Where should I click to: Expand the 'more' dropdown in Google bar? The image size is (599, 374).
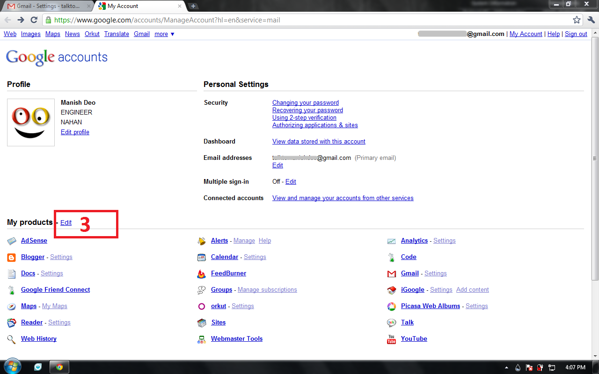point(164,34)
